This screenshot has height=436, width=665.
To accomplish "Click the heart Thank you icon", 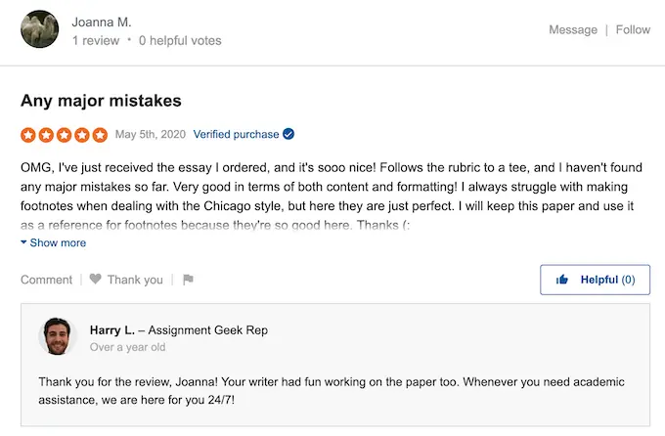I will tap(96, 280).
